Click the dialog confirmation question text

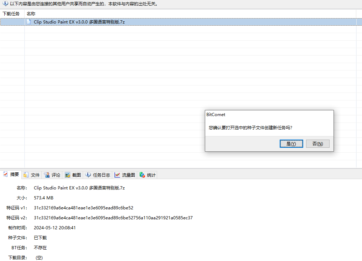250,127
